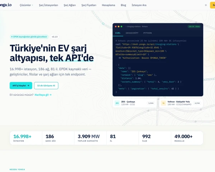Open the Voltrun · Eskişehir Yolu card

pyautogui.click(x=181, y=103)
